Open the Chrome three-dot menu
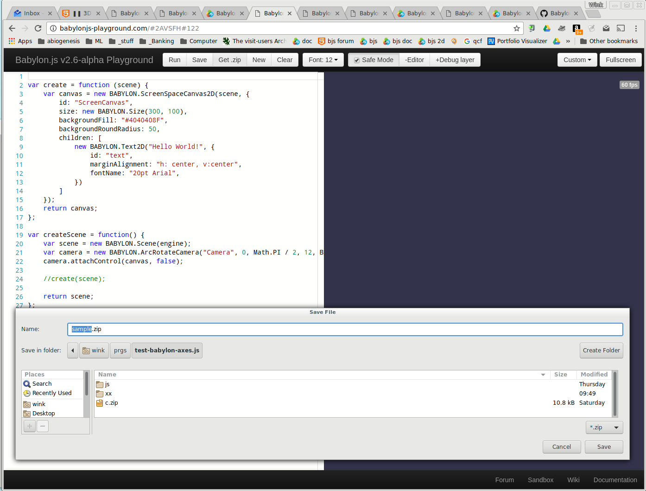 tap(636, 28)
